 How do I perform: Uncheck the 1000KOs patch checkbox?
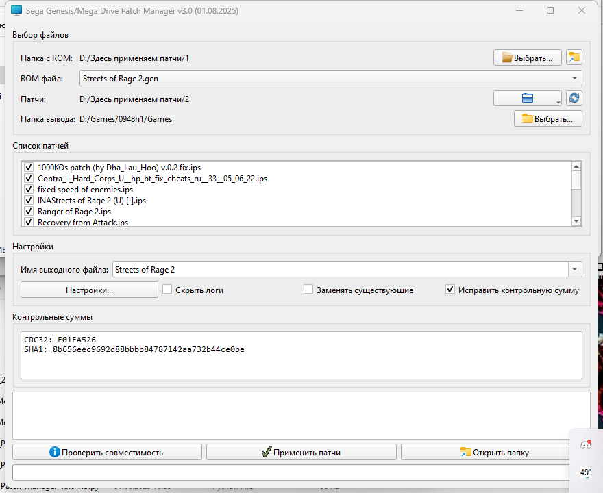click(29, 168)
